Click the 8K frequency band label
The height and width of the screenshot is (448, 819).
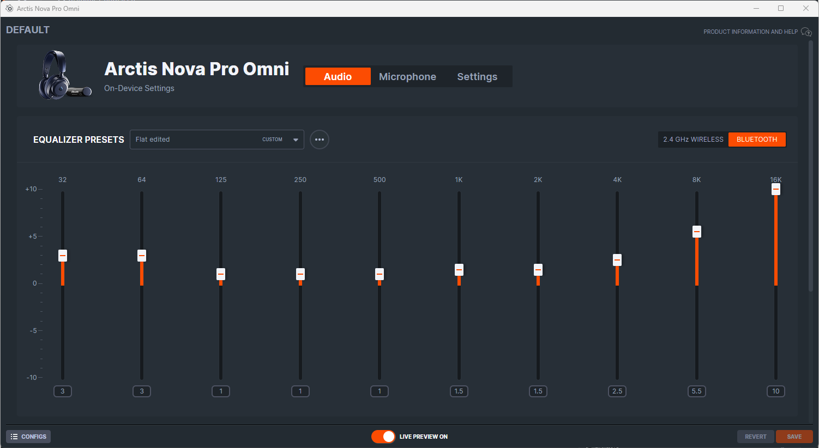click(697, 180)
